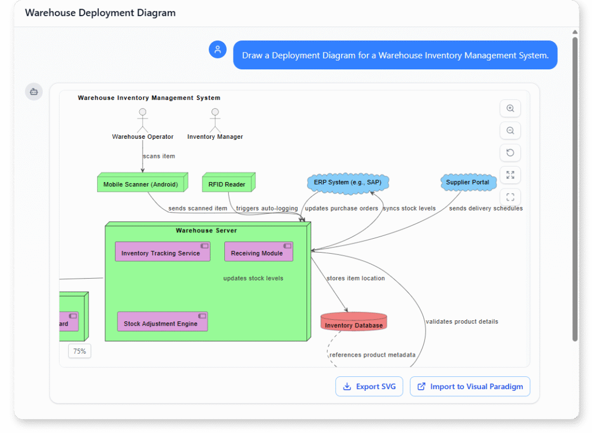This screenshot has width=592, height=433.
Task: Click the zoom in magnifier icon
Action: click(x=509, y=108)
